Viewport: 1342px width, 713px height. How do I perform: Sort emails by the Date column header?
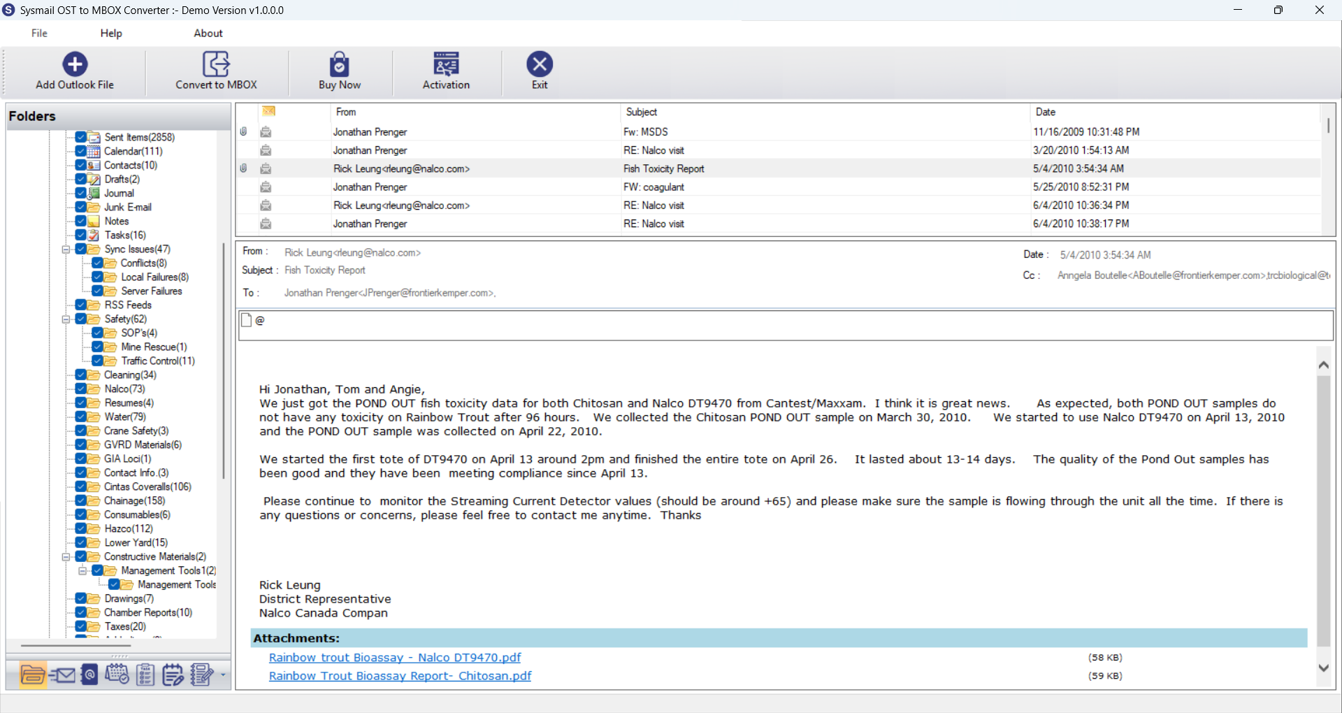[x=1174, y=112]
